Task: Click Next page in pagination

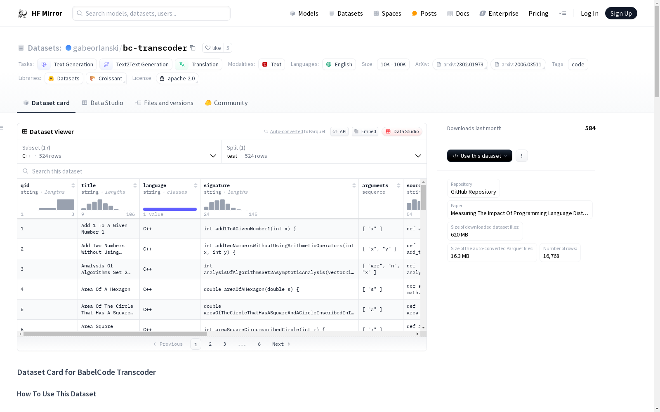Action: pyautogui.click(x=281, y=344)
